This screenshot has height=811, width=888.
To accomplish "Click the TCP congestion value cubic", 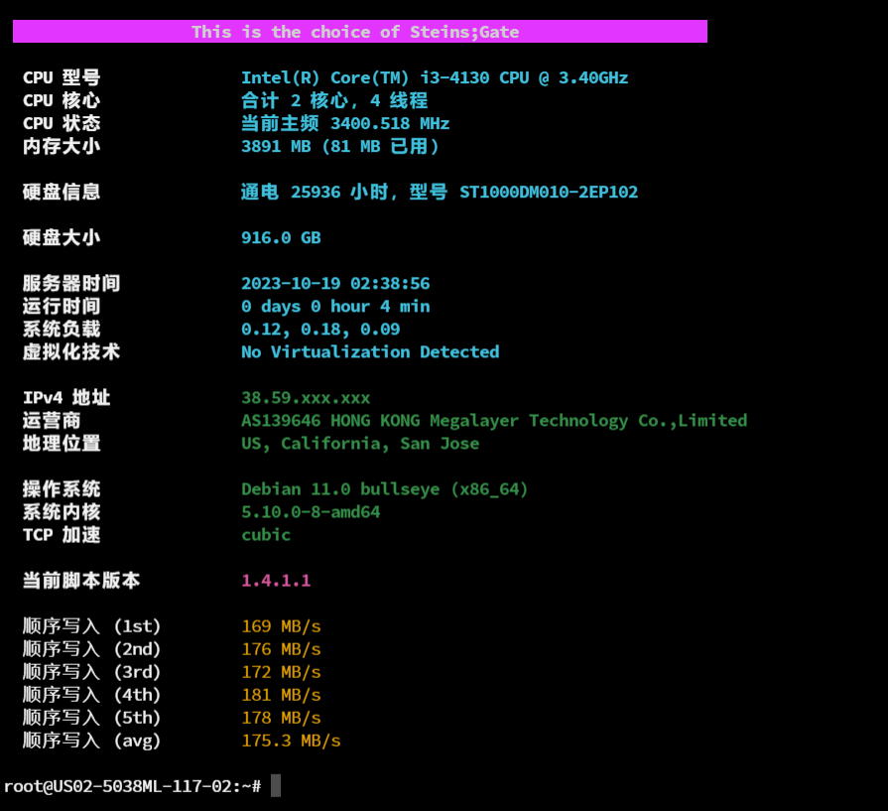I will pos(266,534).
